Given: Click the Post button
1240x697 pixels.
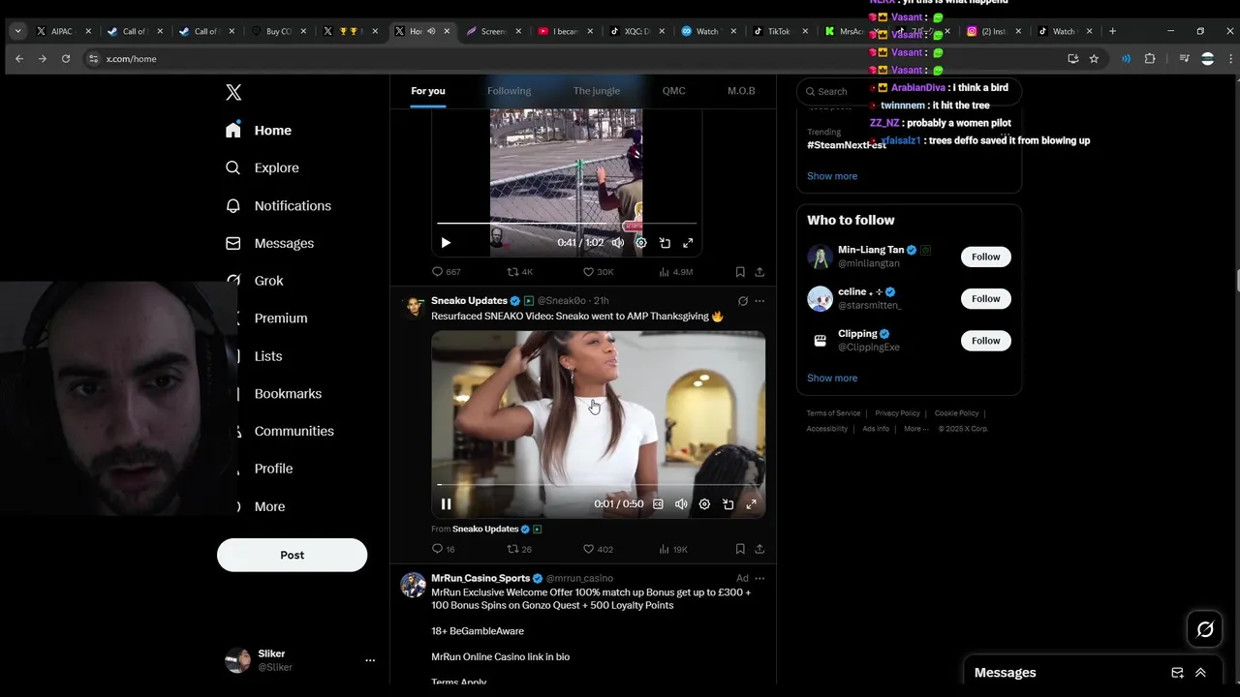Looking at the screenshot, I should coord(292,555).
